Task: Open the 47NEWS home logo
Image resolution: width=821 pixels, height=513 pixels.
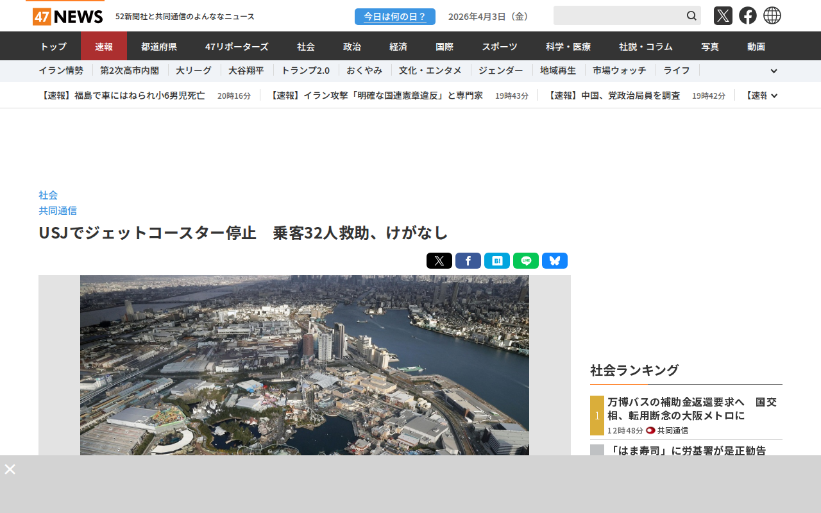Action: 67,17
